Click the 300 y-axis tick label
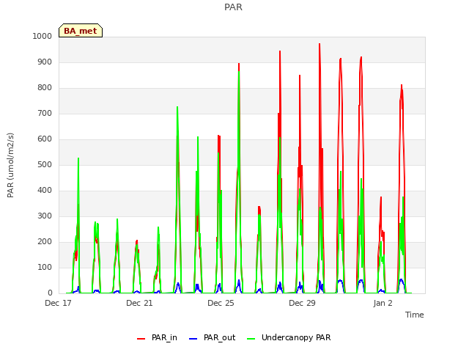This screenshot has height=352, width=469. (45, 216)
